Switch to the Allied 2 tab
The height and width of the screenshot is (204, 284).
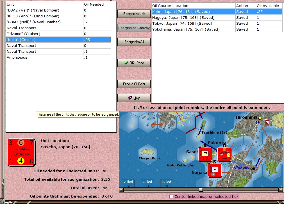(128, 184)
